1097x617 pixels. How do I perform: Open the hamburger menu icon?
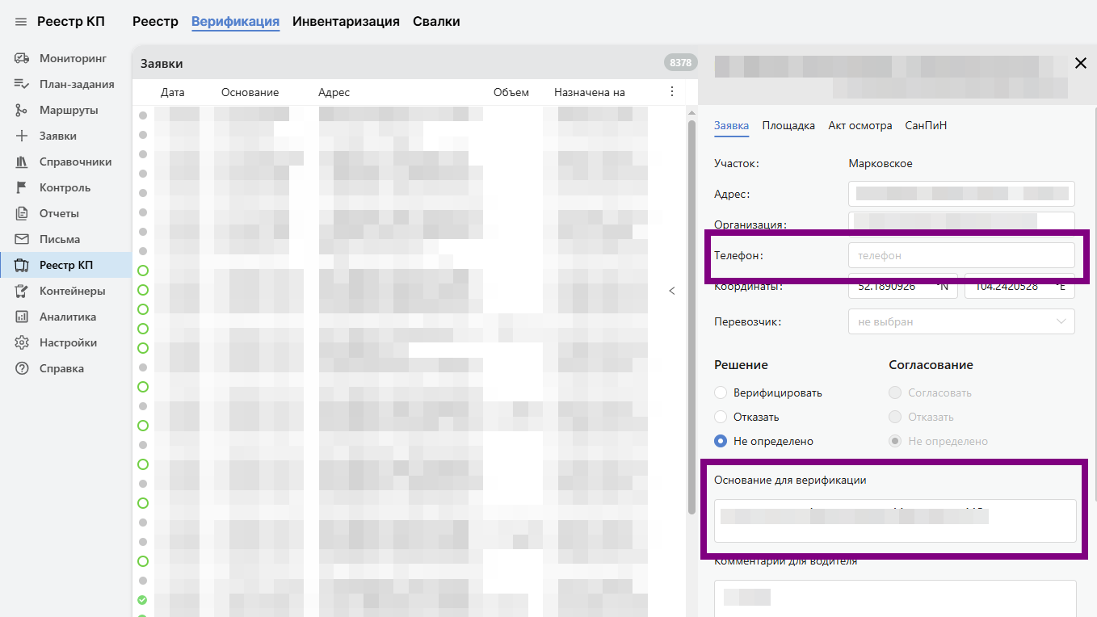tap(21, 22)
